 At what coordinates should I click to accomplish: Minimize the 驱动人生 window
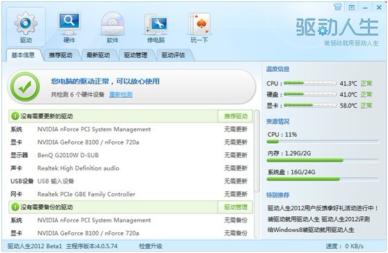point(365,8)
